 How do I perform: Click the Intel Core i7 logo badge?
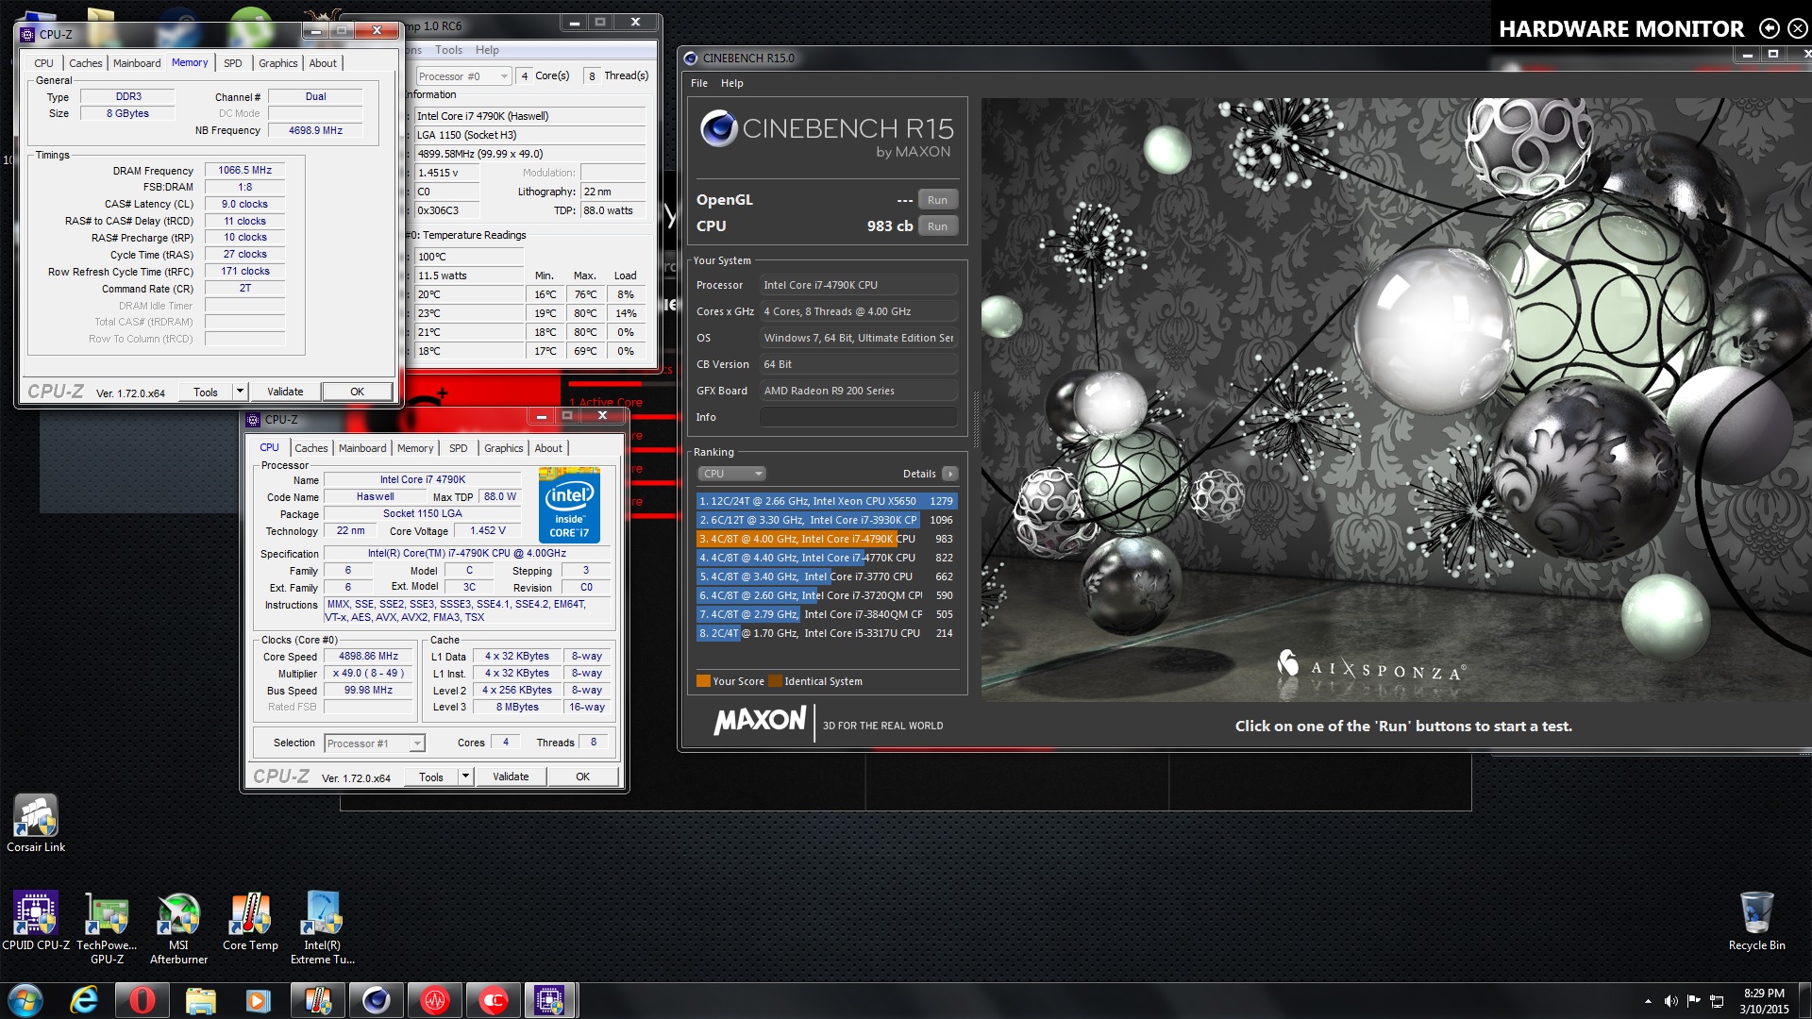pyautogui.click(x=569, y=505)
